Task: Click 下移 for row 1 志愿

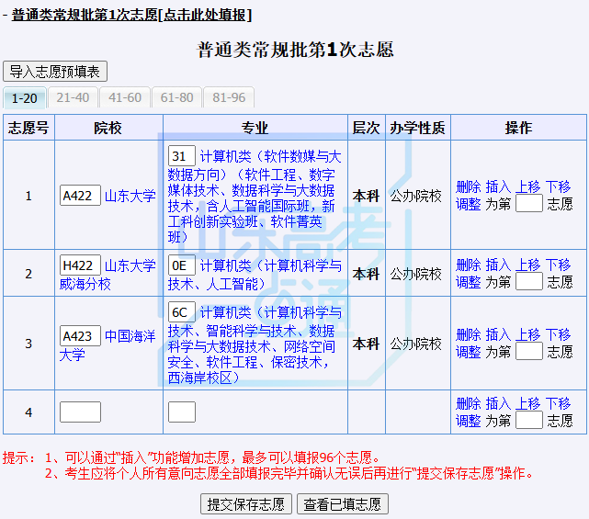Action: [x=558, y=186]
